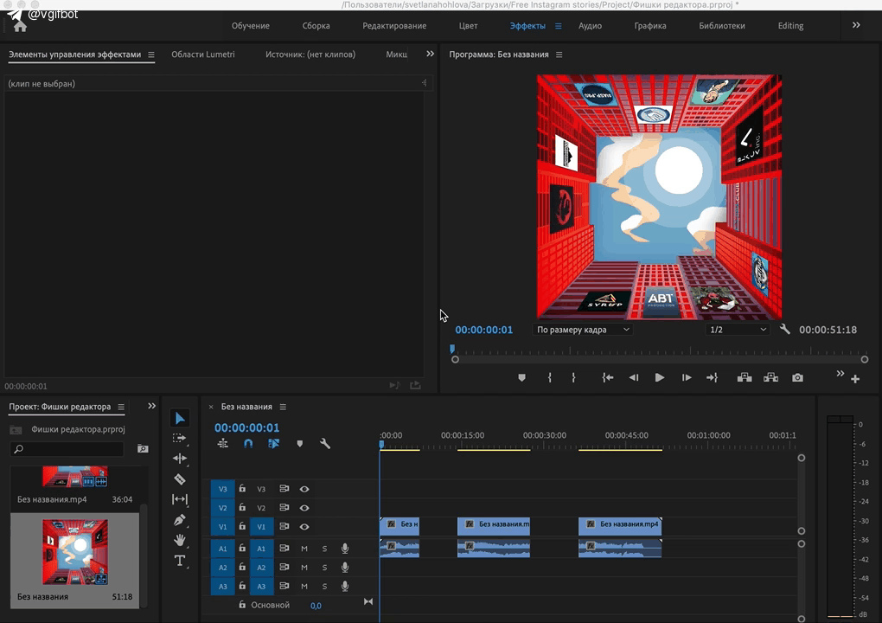Export frame with camera icon
The width and height of the screenshot is (882, 623).
coord(797,377)
